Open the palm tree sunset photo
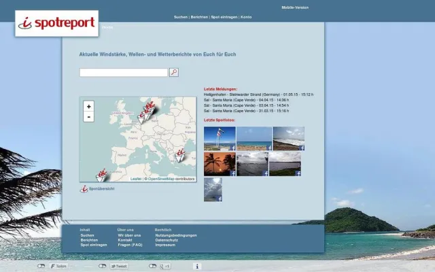This screenshot has height=272, width=435. (219, 163)
